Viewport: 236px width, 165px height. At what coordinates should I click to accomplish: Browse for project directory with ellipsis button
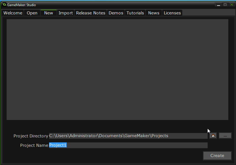tap(225, 136)
